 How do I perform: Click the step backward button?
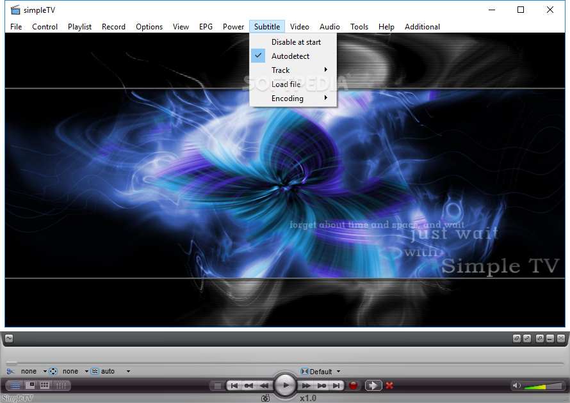pos(249,386)
